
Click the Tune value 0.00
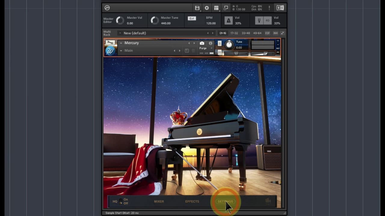239,47
